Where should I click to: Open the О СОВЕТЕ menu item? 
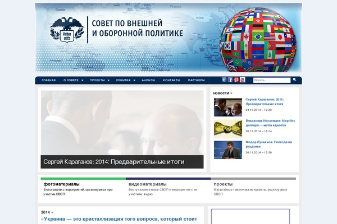[71, 80]
